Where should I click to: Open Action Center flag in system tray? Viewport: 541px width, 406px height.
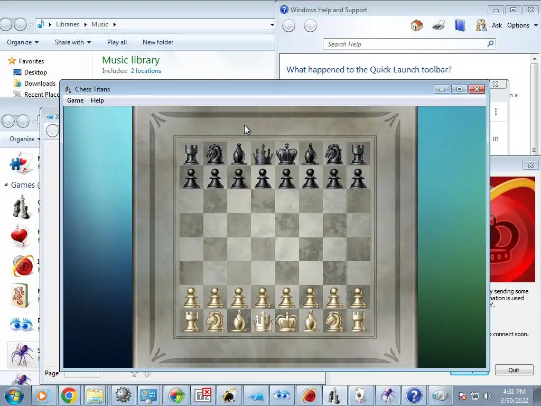462,395
